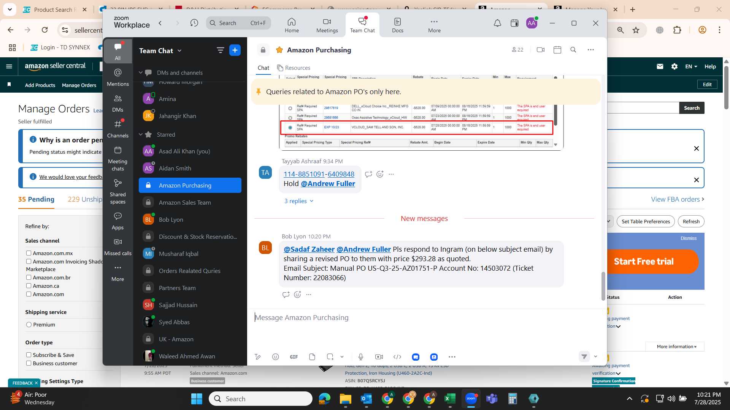730x410 pixels.
Task: Add a reaction to Bob Lyon's message
Action: coord(298,294)
